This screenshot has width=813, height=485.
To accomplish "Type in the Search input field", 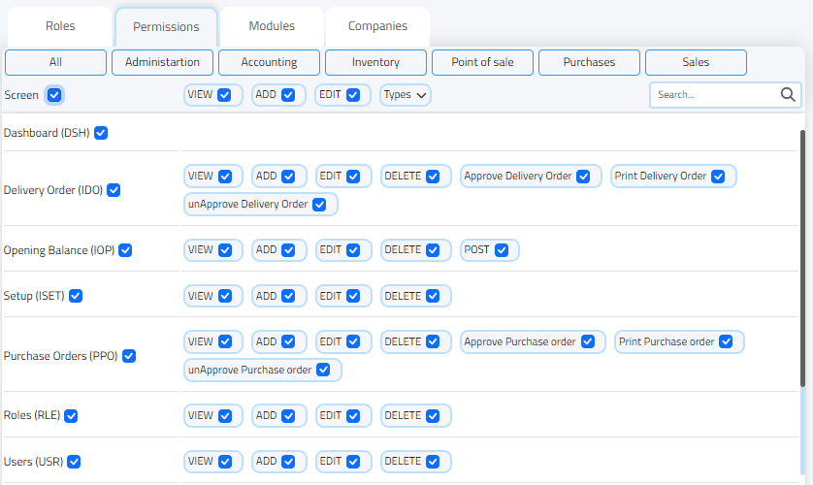I will [x=713, y=95].
